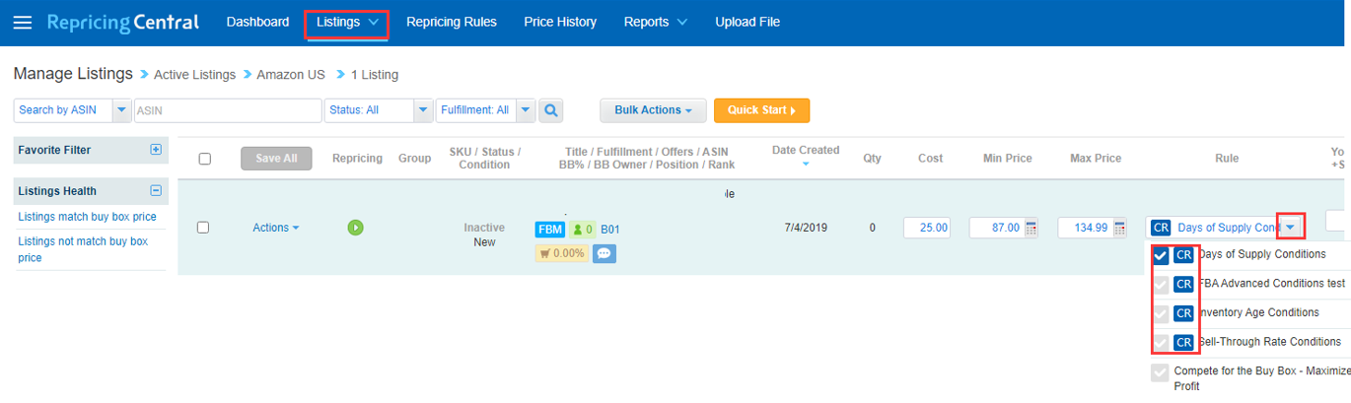Click the FBM fulfillment badge
The width and height of the screenshot is (1351, 403).
coord(550,230)
